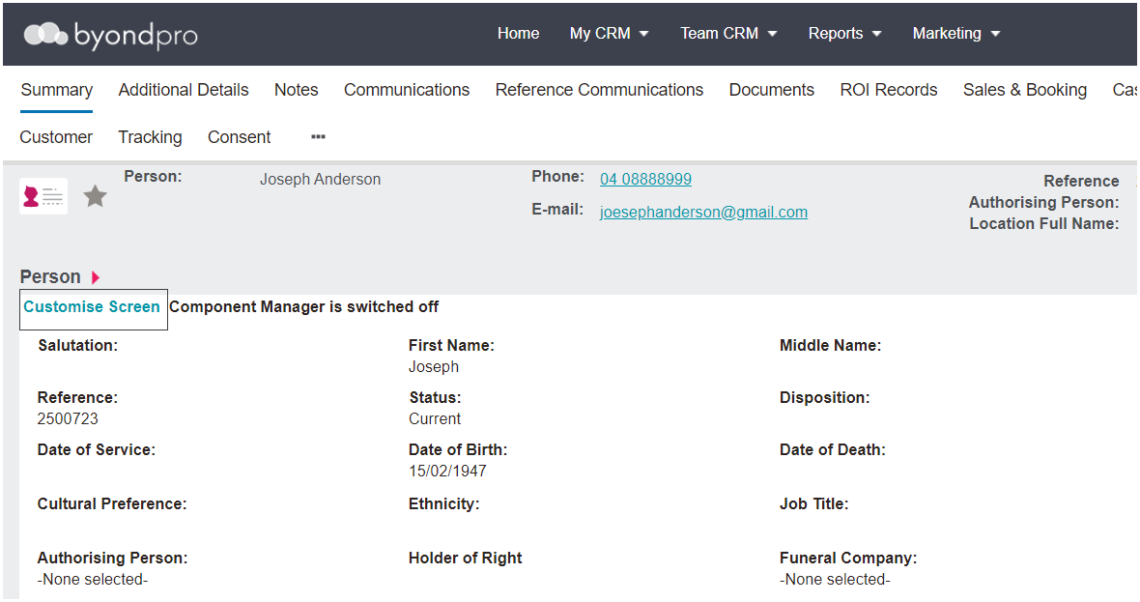Screen dimensions: 1140x602
Task: Open the Reports dropdown menu
Action: coord(844,34)
